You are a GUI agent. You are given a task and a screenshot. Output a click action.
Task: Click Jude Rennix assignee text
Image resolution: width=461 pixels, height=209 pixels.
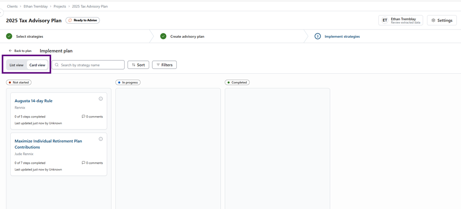tap(24, 154)
